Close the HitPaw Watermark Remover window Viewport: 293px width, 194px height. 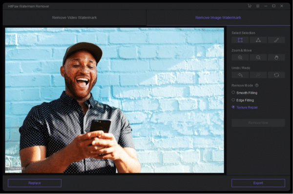282,6
